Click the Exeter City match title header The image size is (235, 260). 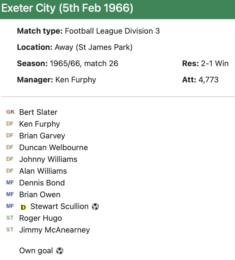click(x=67, y=8)
